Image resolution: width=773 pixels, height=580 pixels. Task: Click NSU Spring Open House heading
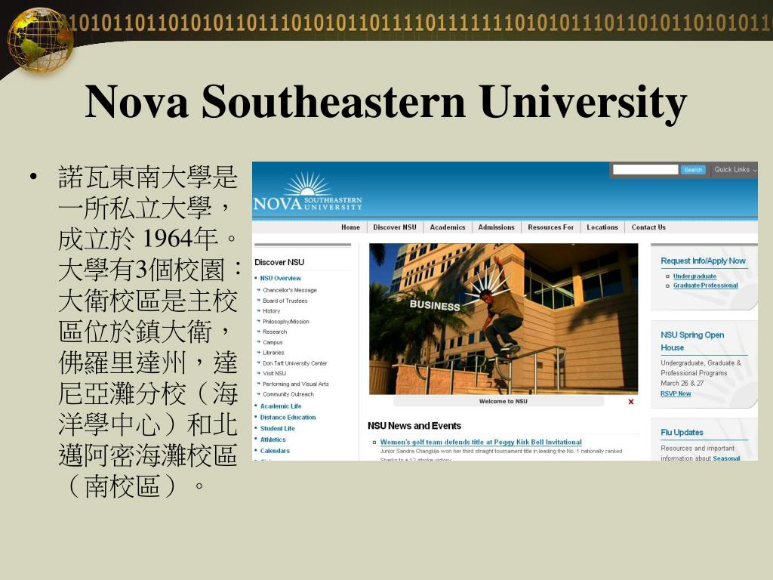tap(692, 341)
